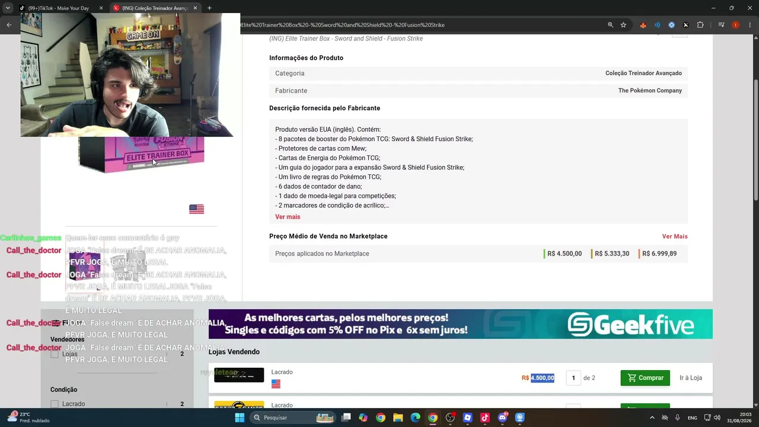Show hidden system tray icons

(652, 418)
